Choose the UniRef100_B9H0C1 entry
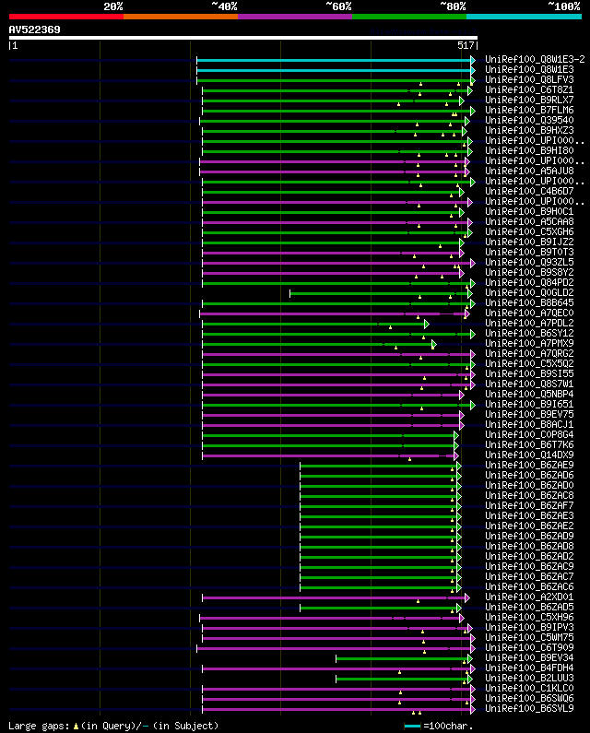590x733 pixels. click(529, 212)
